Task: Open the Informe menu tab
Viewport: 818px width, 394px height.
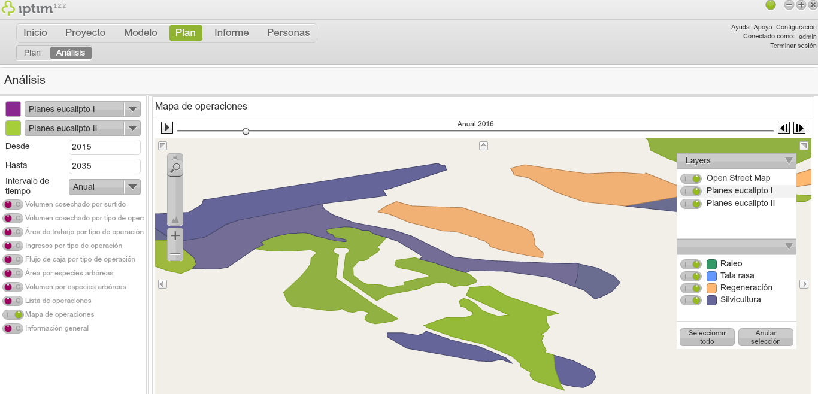Action: 231,33
